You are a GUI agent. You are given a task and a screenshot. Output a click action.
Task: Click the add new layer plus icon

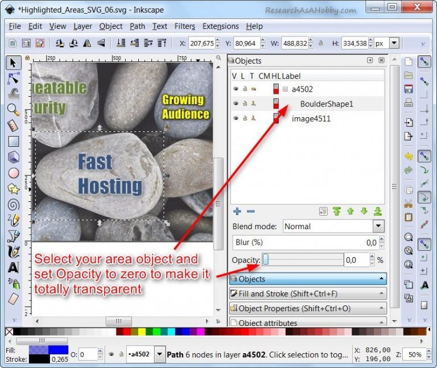237,211
